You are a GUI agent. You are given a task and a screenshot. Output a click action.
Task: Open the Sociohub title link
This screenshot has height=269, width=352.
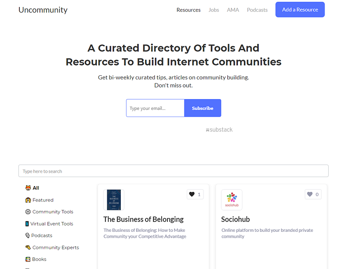(x=235, y=219)
